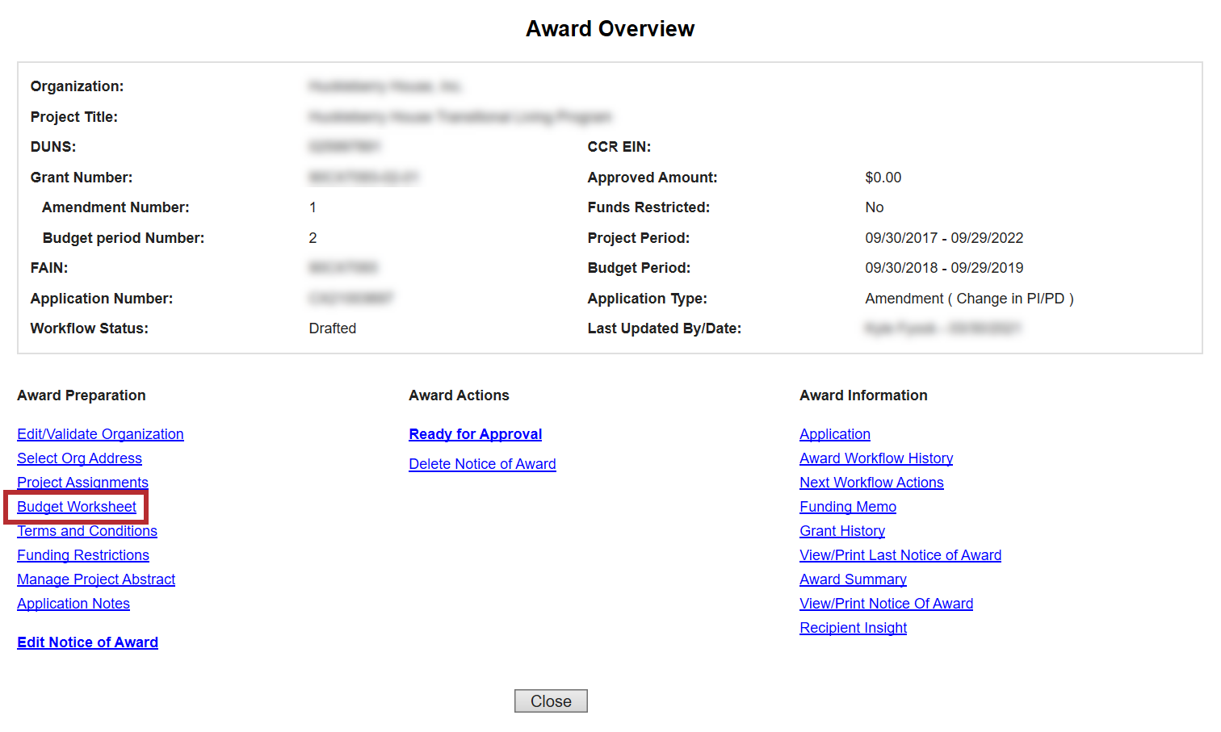Open Application Notes
The height and width of the screenshot is (732, 1221).
pyautogui.click(x=73, y=604)
